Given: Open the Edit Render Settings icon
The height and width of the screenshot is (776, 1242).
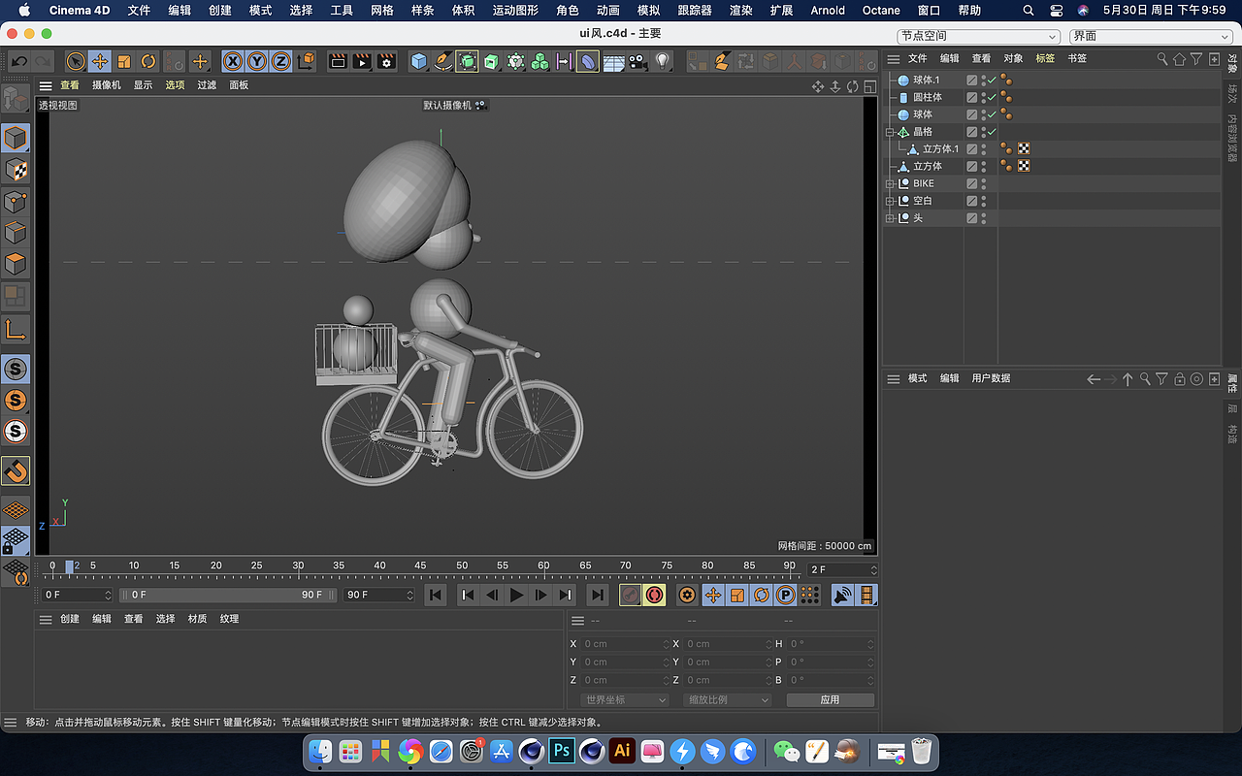Looking at the screenshot, I should pyautogui.click(x=386, y=61).
